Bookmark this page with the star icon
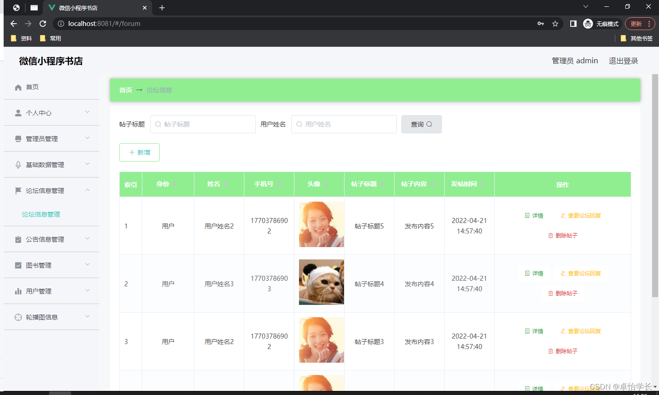Screen dimensions: 659x395 click(x=555, y=24)
